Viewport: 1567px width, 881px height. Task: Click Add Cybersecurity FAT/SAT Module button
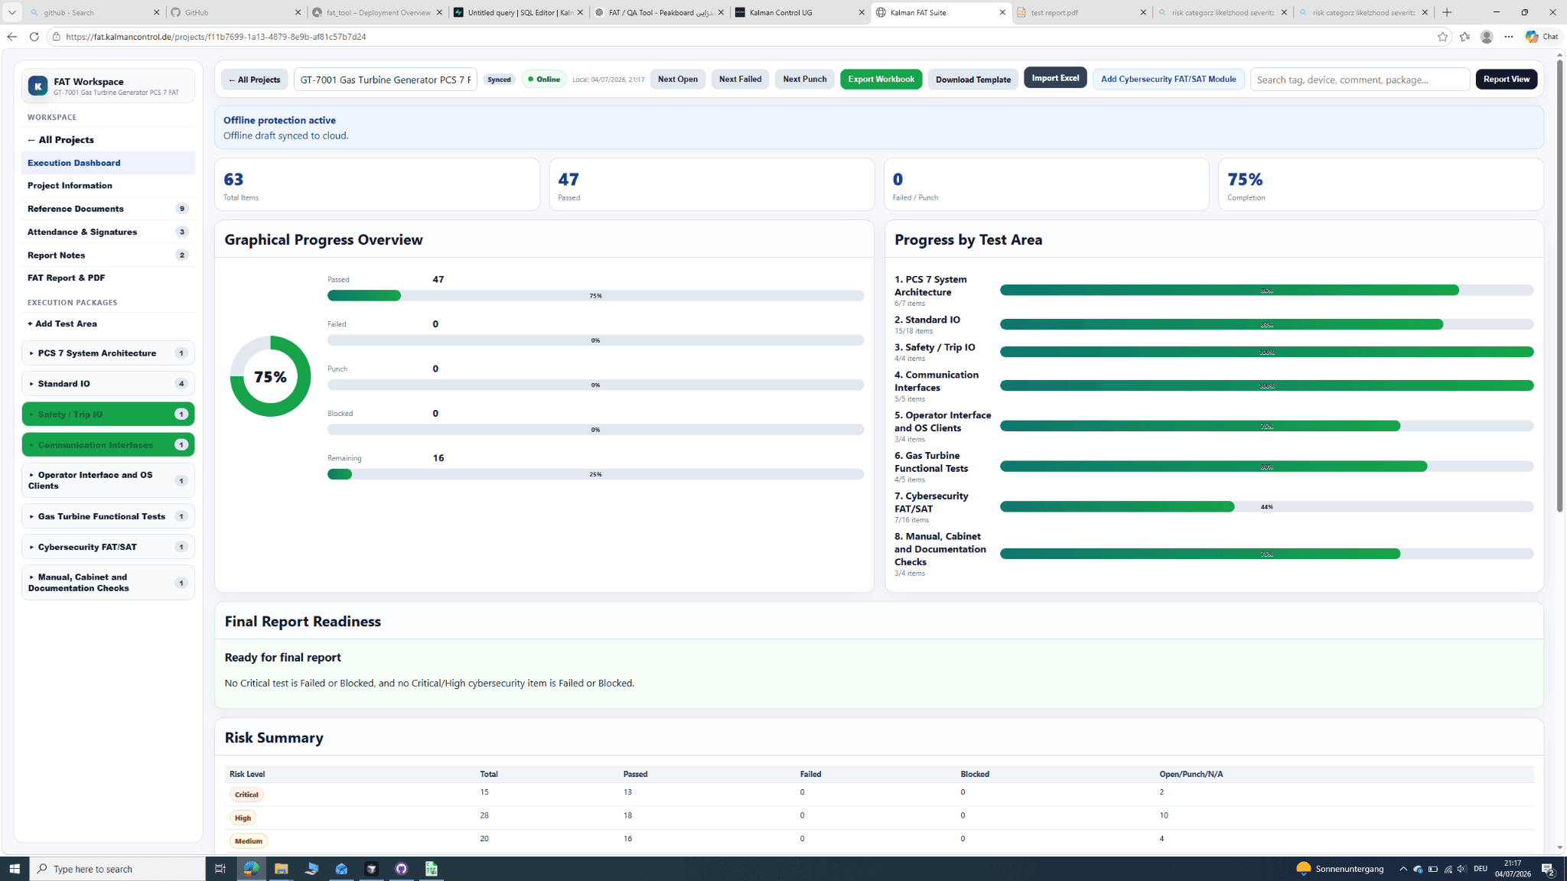[1168, 80]
